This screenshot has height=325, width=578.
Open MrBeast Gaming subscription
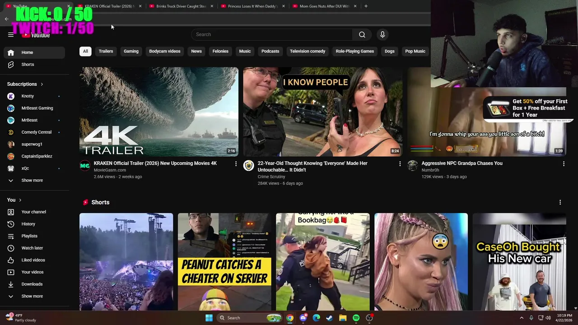[x=34, y=108]
